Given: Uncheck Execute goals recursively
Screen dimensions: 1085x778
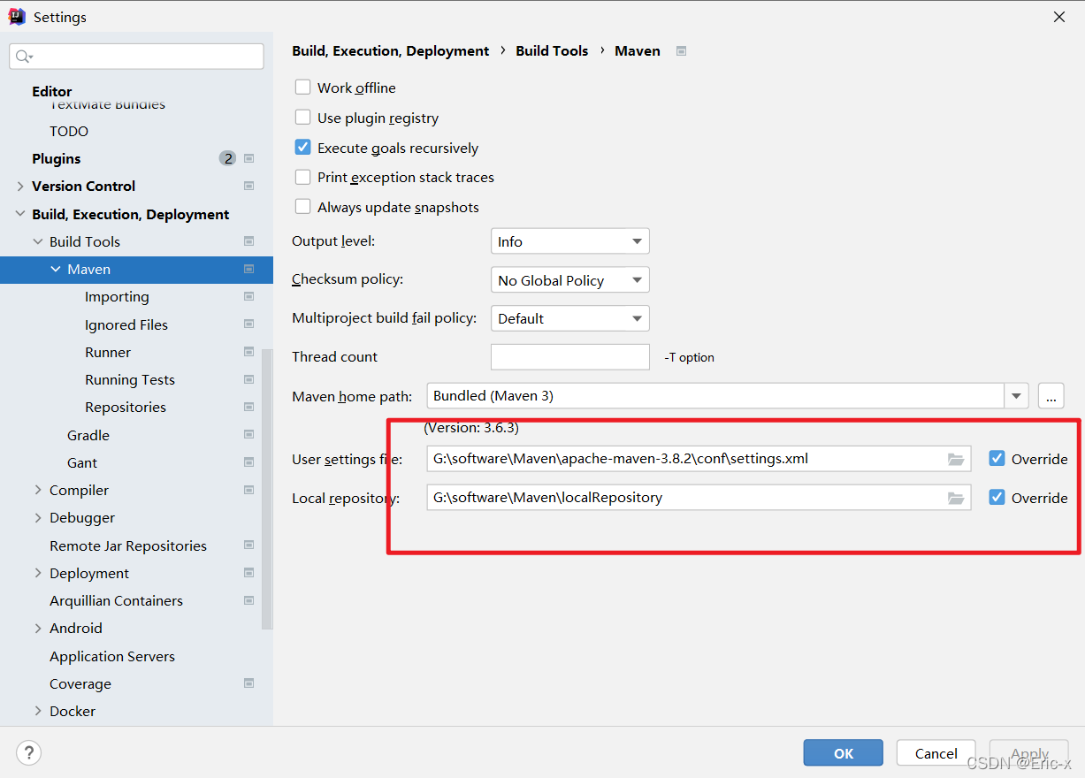Looking at the screenshot, I should [303, 148].
